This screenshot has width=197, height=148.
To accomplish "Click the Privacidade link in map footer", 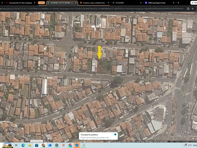I will click(186, 142).
